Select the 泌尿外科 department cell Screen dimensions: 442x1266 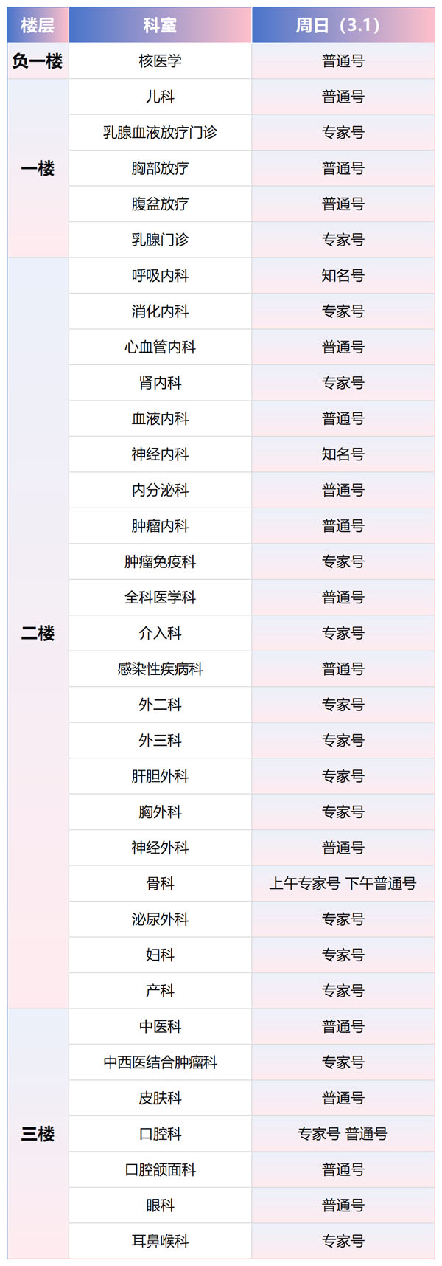point(160,919)
